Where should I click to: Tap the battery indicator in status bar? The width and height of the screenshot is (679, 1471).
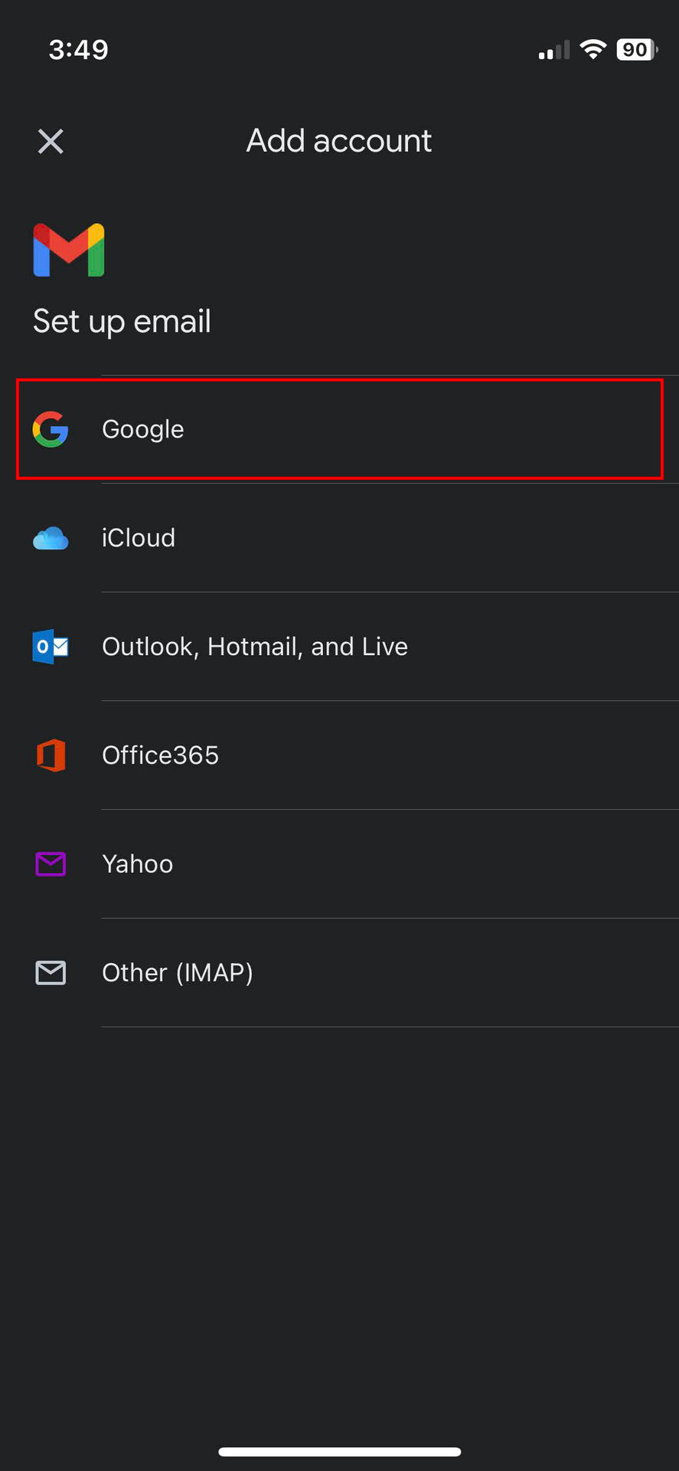(x=636, y=50)
